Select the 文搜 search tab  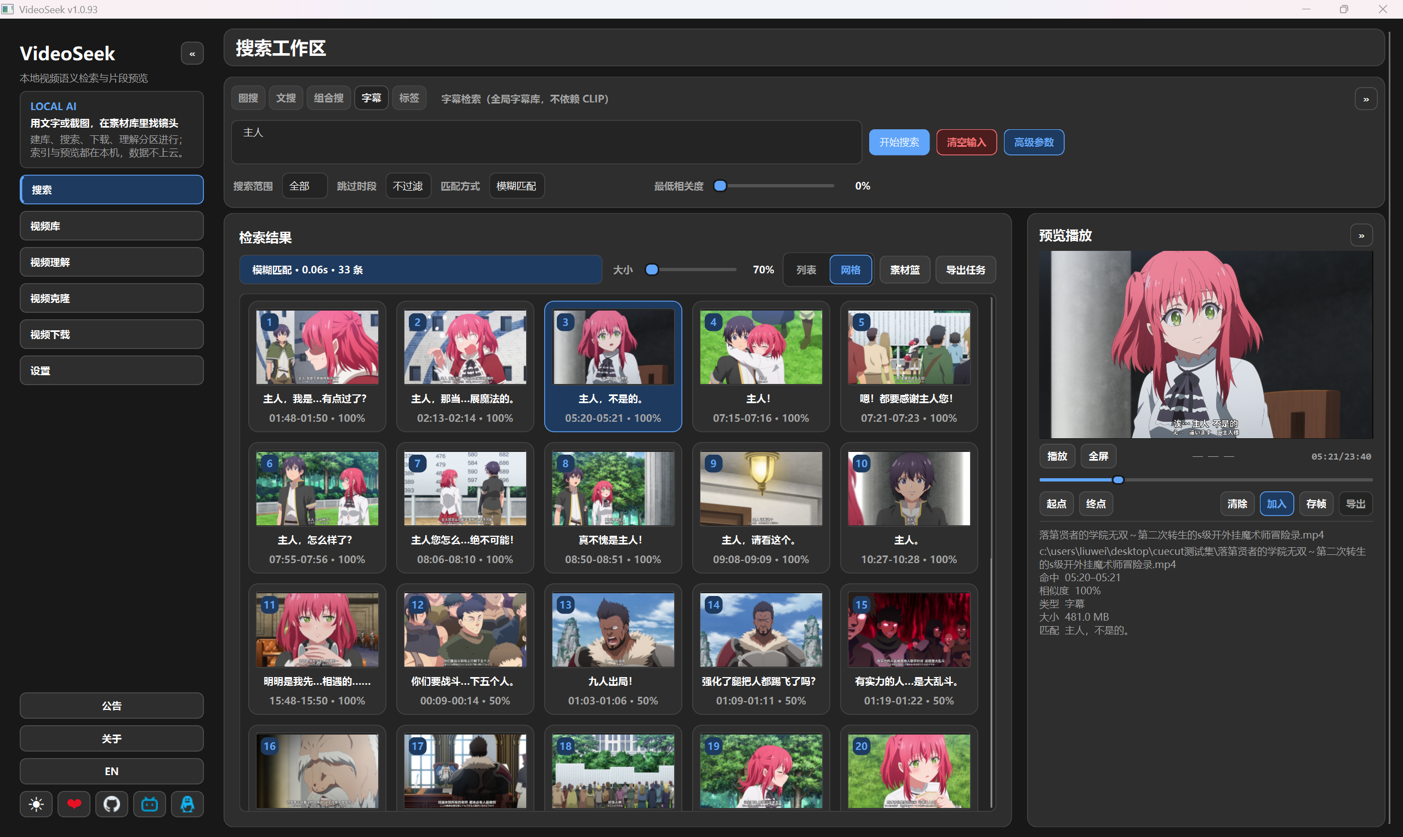tap(286, 98)
